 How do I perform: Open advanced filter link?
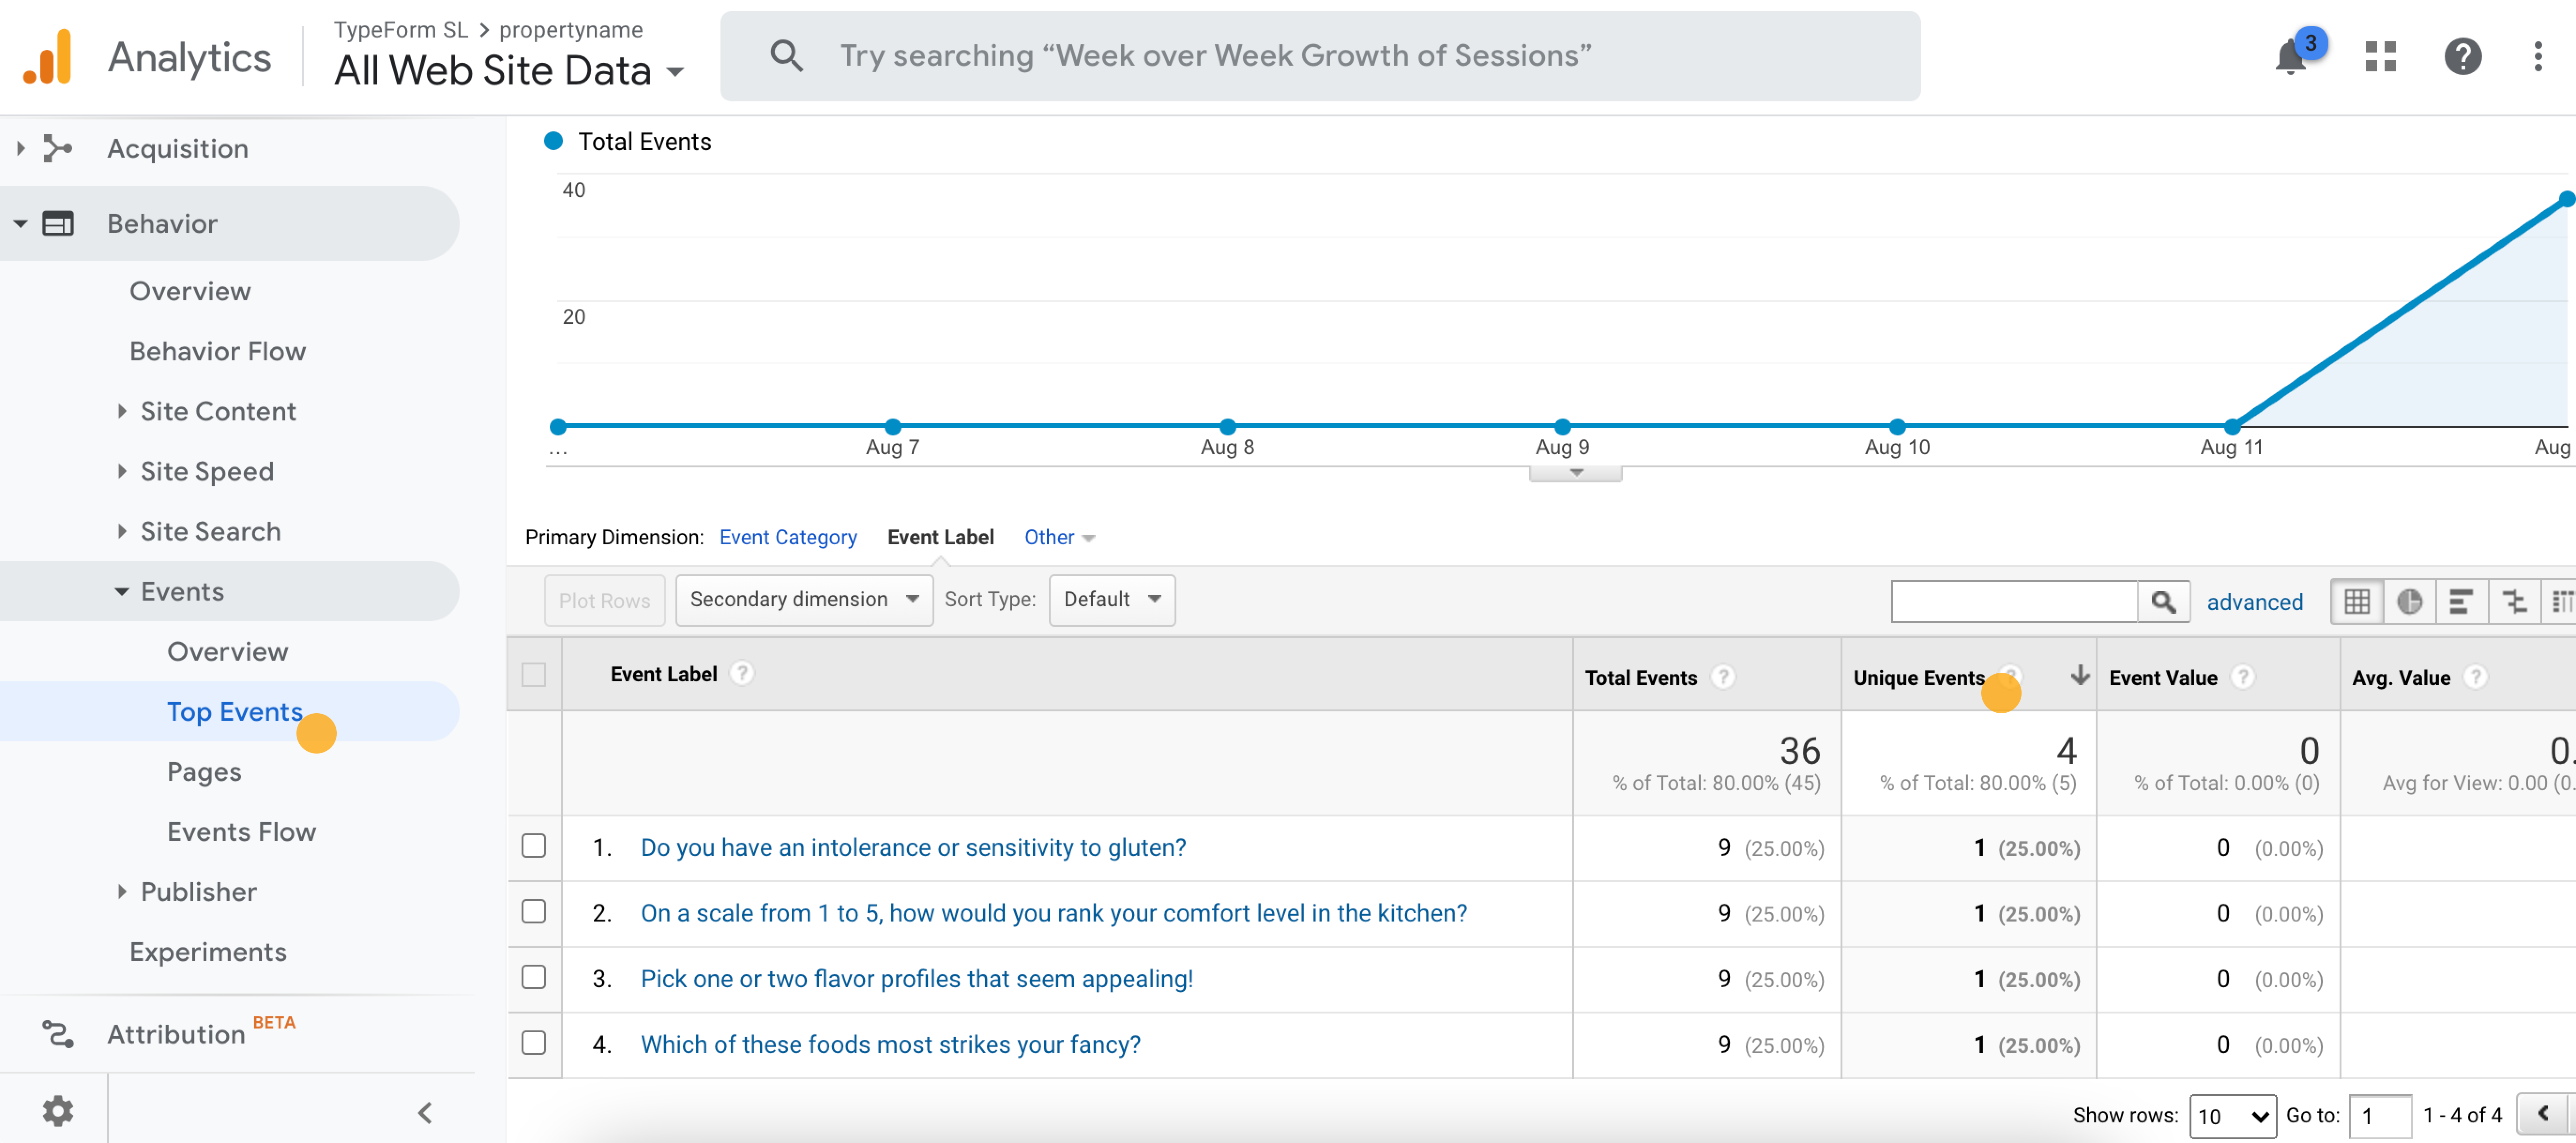[x=2254, y=602]
